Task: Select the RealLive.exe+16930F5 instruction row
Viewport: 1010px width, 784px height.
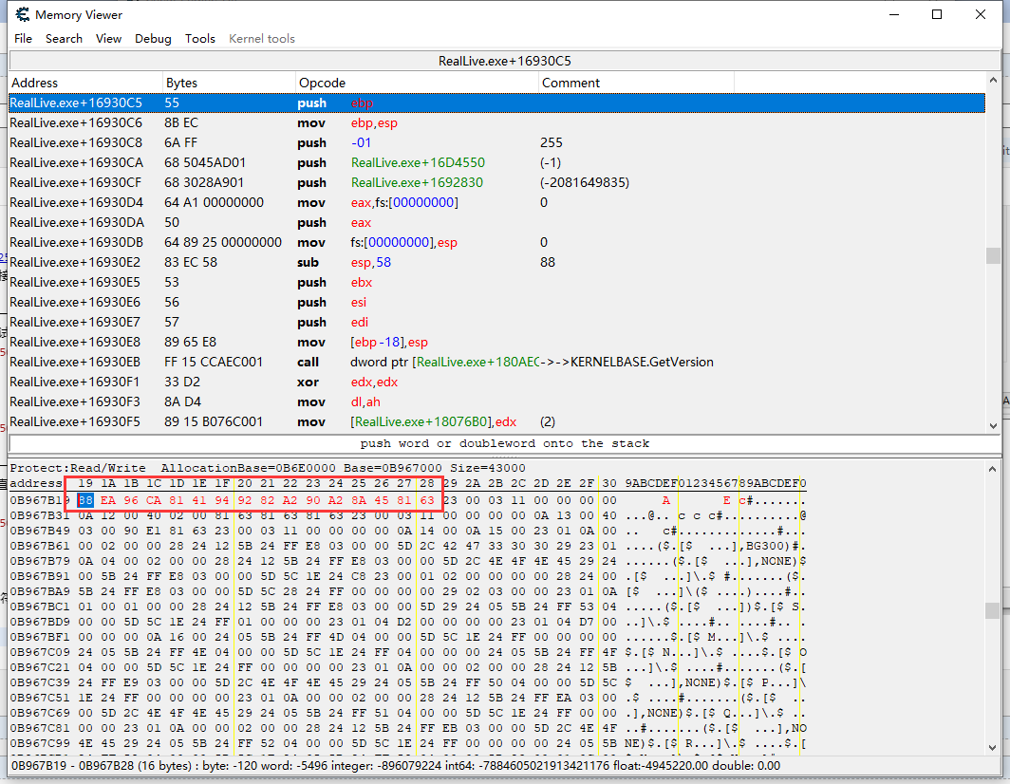Action: (x=496, y=422)
